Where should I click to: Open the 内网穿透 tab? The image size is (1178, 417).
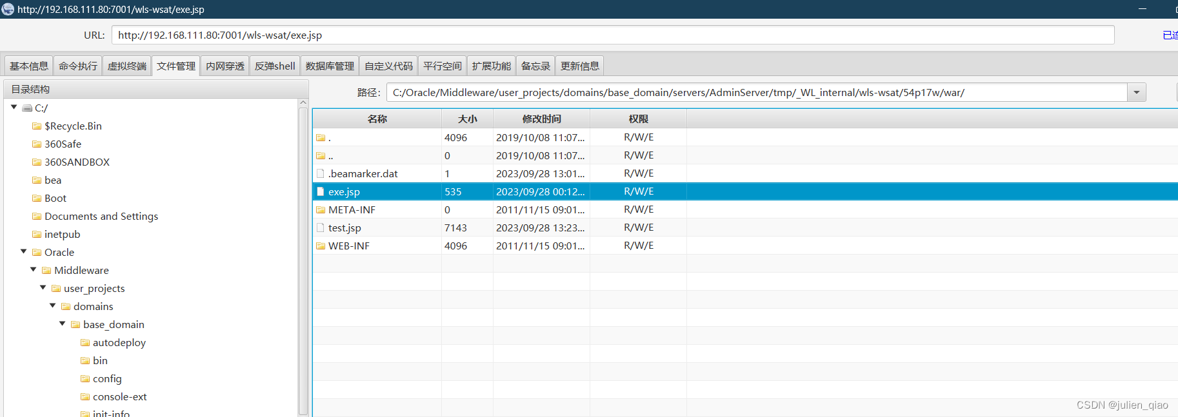225,66
